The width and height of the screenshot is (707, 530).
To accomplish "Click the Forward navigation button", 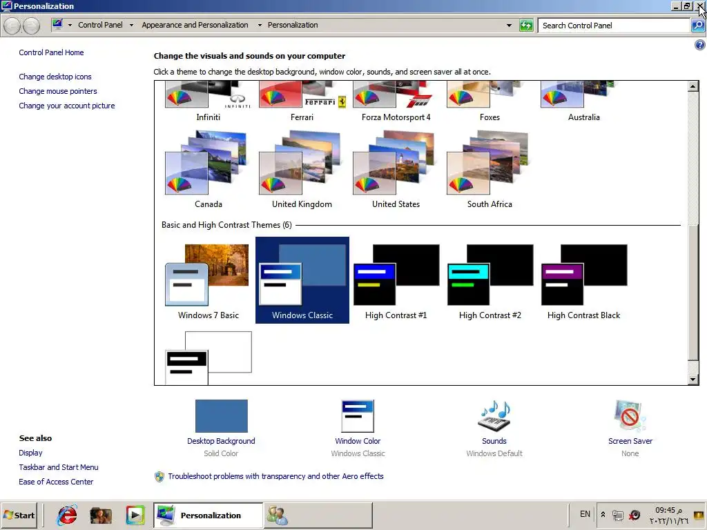I will pos(31,26).
